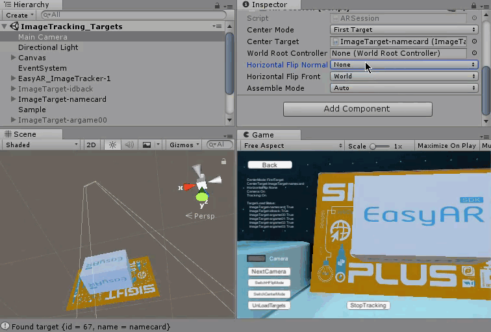
Task: Open the Gizmos dropdown
Action: (184, 145)
